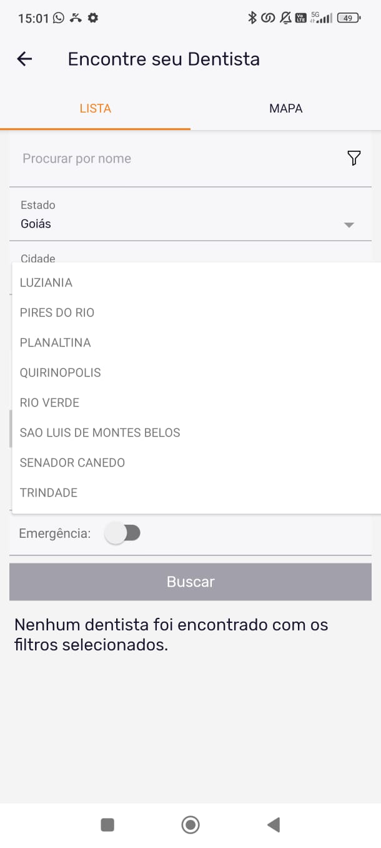
Task: Switch to the MAPA tab
Action: click(x=285, y=108)
